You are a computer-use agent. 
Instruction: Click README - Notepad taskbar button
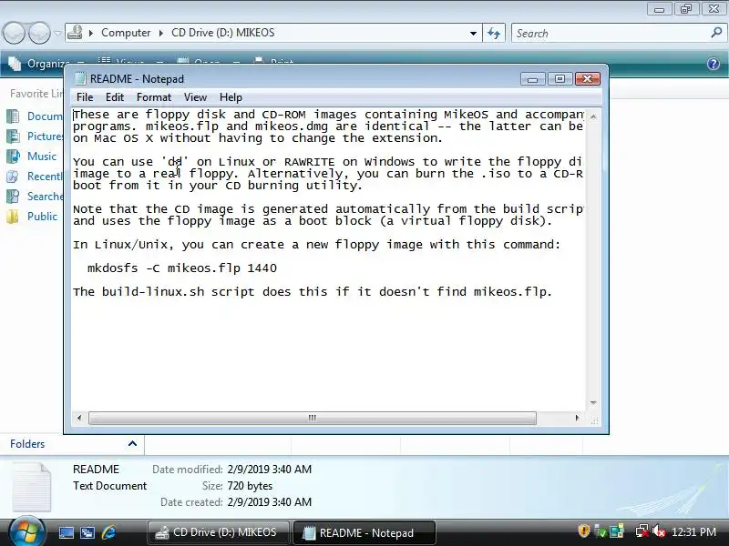point(364,532)
